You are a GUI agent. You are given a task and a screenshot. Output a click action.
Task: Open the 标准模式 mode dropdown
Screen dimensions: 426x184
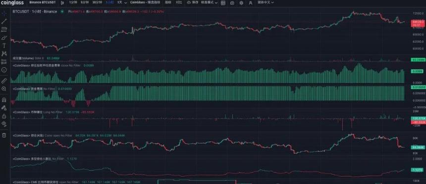pyautogui.click(x=209, y=2)
